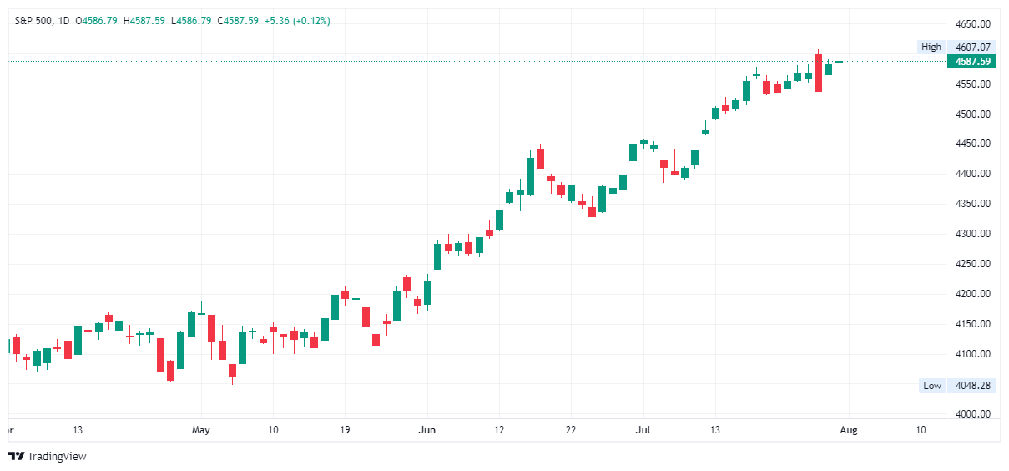Click the 22 date label on the time axis
This screenshot has width=1009, height=471.
[571, 430]
